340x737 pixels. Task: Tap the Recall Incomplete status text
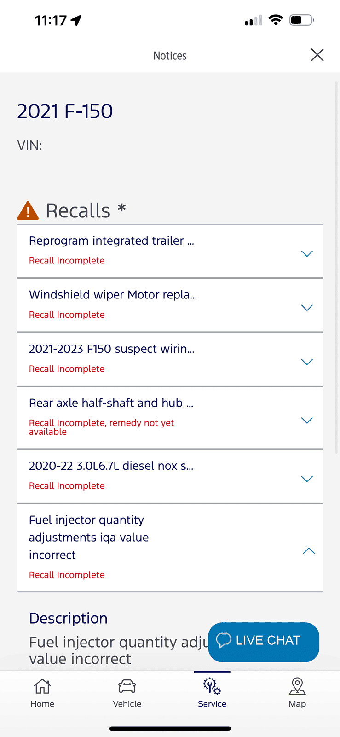point(66,260)
